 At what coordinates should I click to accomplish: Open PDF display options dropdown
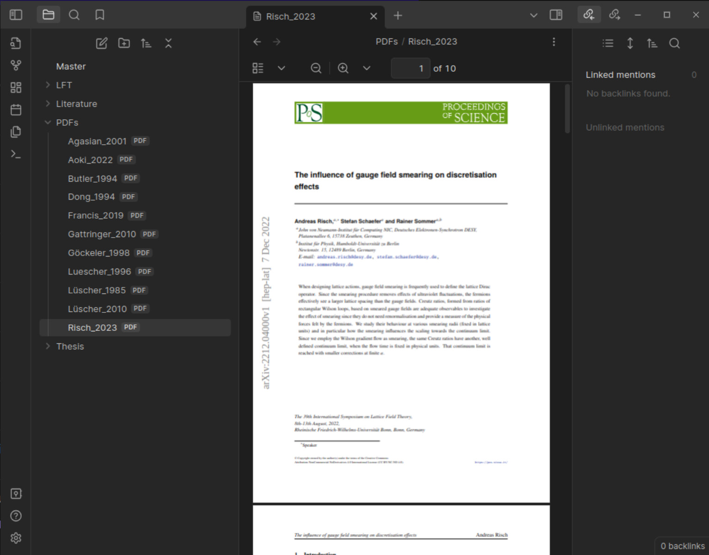(281, 68)
